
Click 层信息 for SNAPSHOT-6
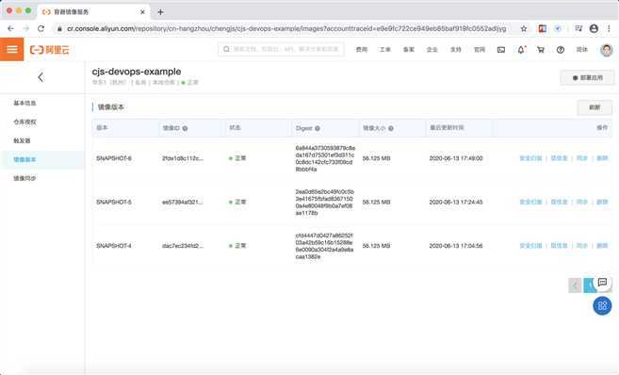559,158
